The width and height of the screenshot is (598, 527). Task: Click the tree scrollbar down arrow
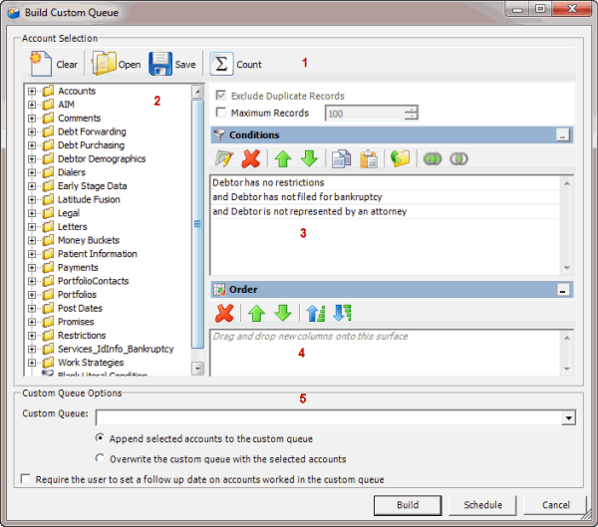coord(197,369)
